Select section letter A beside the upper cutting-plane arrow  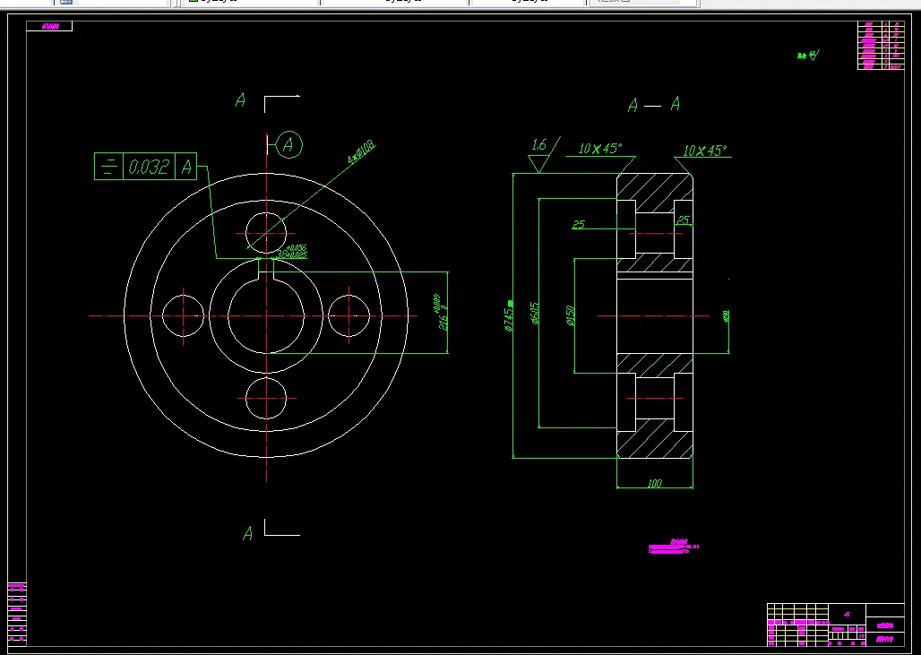[240, 99]
